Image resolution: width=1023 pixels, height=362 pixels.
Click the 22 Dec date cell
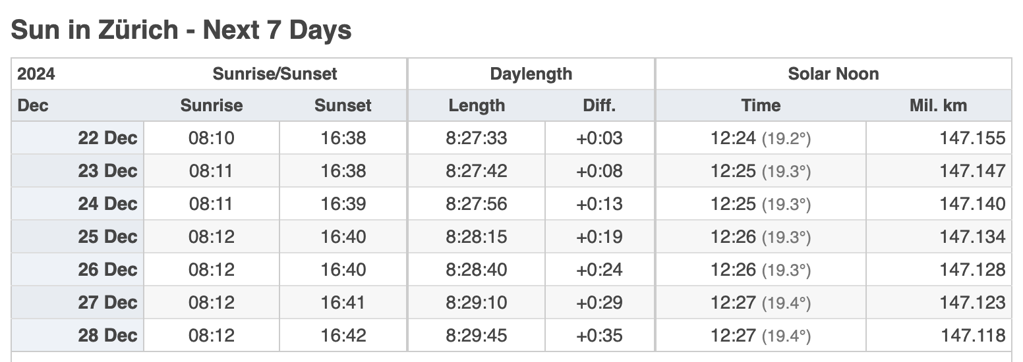point(78,138)
